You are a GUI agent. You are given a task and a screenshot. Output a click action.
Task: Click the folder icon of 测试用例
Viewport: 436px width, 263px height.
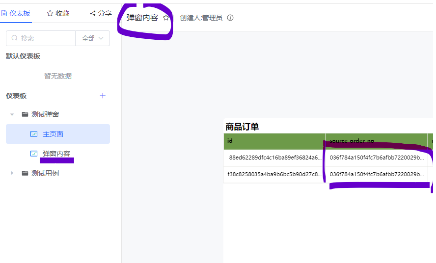tap(25, 173)
